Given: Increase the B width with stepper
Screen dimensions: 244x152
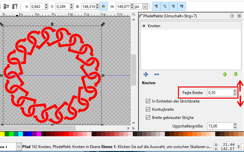Looking at the screenshot, I should tap(97, 5).
